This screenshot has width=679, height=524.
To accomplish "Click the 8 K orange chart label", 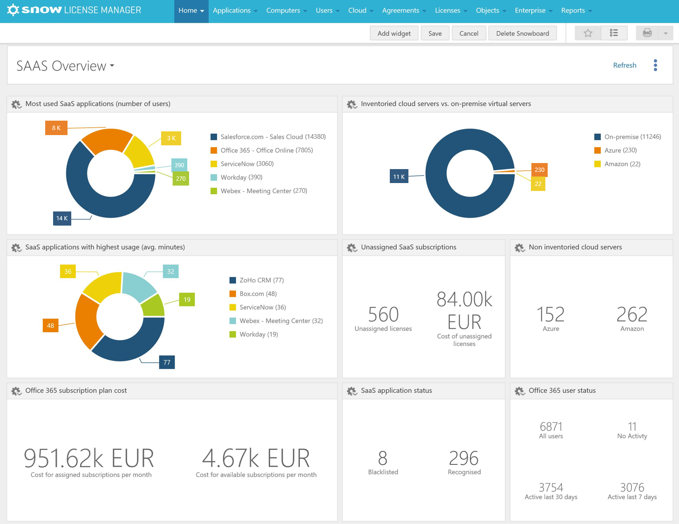I will [56, 128].
